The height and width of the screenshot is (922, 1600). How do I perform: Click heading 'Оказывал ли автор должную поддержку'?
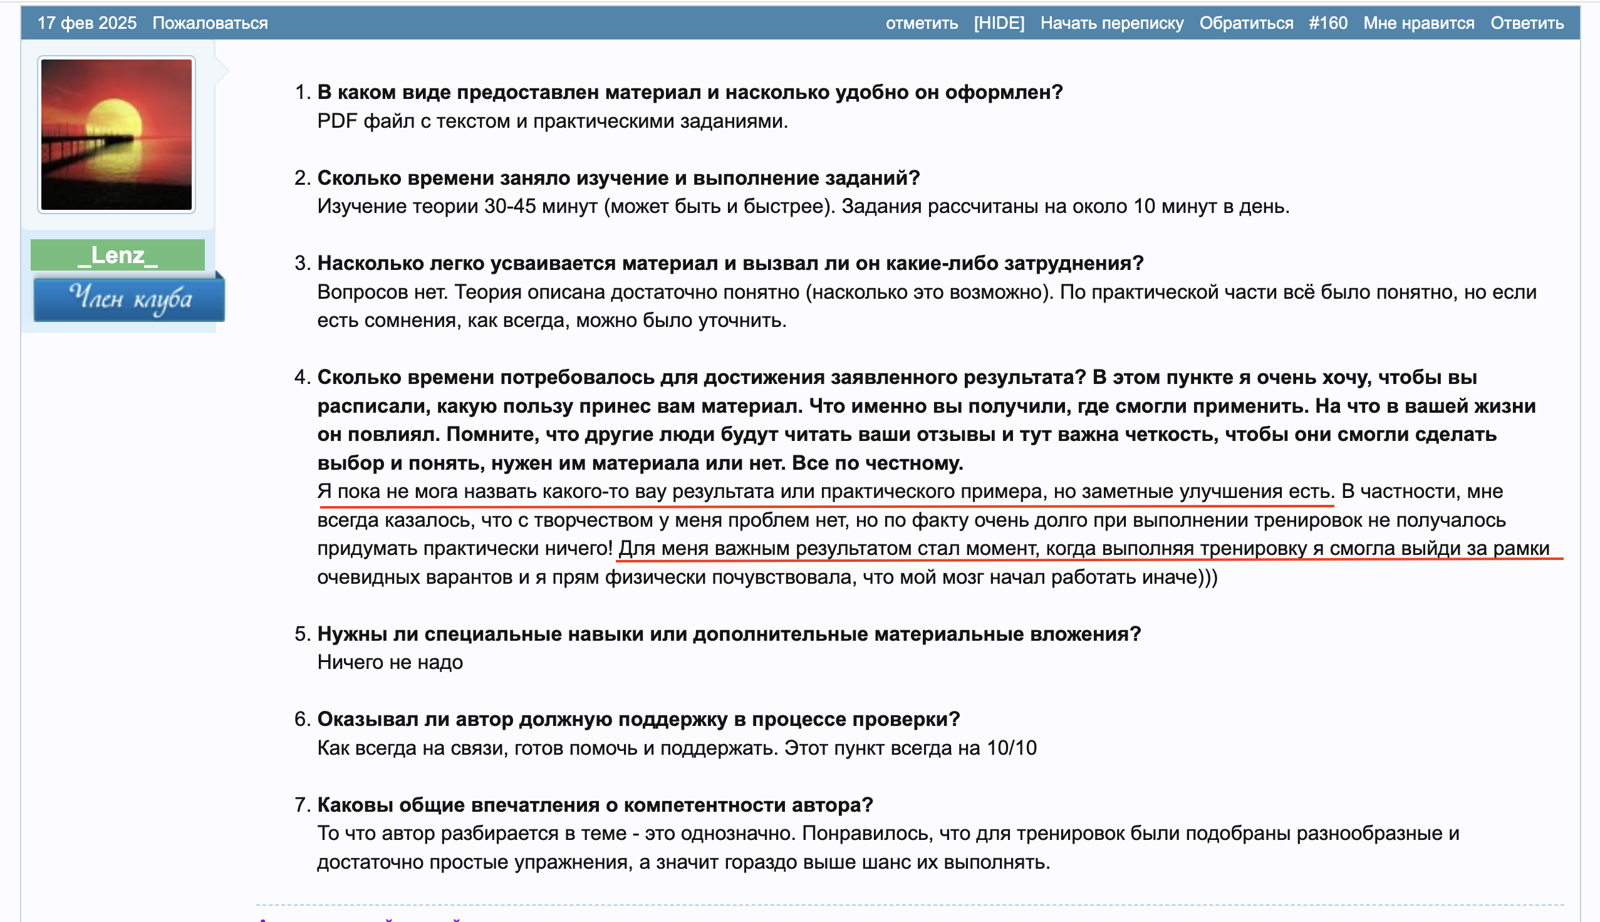(638, 719)
